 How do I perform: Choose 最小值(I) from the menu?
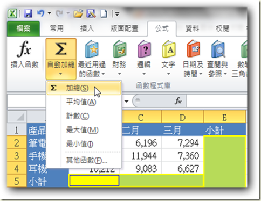pos(84,144)
